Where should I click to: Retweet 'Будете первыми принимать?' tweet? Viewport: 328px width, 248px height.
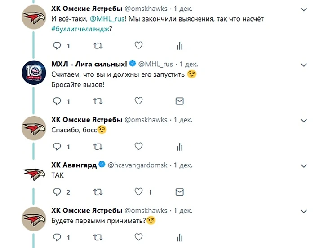pos(98,236)
